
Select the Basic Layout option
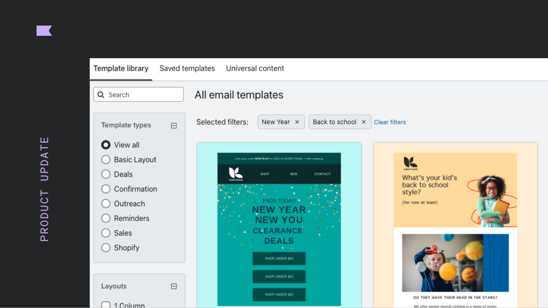pos(106,159)
